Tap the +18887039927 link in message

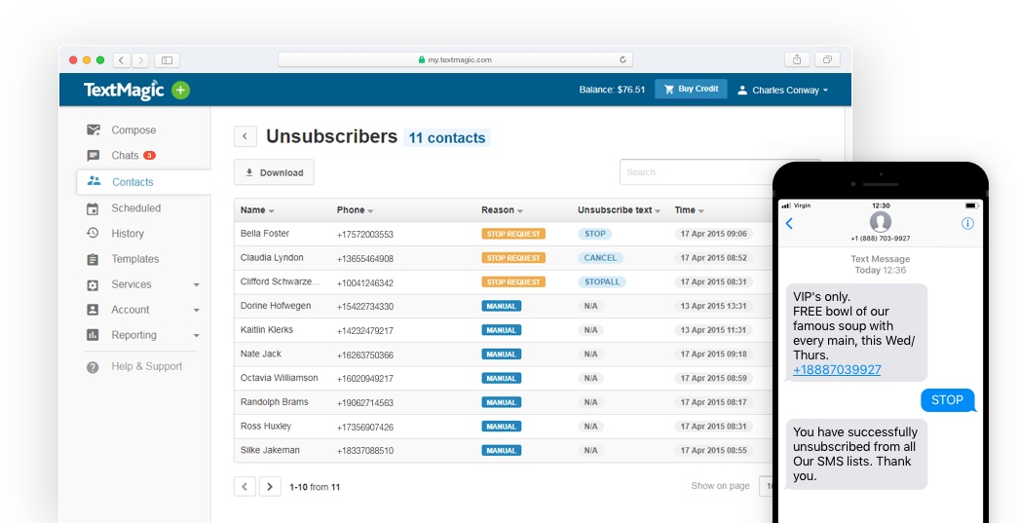click(x=837, y=370)
